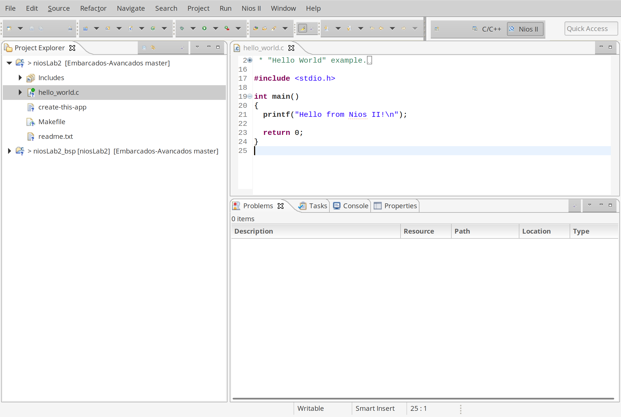The image size is (621, 417).
Task: Open the Window menu
Action: pyautogui.click(x=283, y=8)
